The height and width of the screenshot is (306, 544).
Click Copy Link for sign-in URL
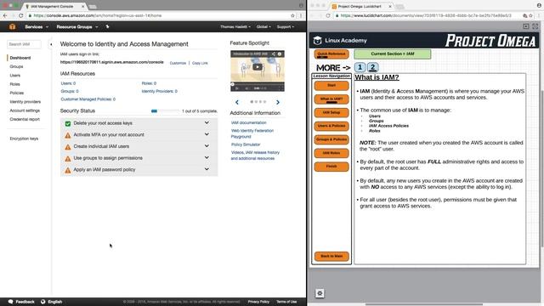click(200, 63)
